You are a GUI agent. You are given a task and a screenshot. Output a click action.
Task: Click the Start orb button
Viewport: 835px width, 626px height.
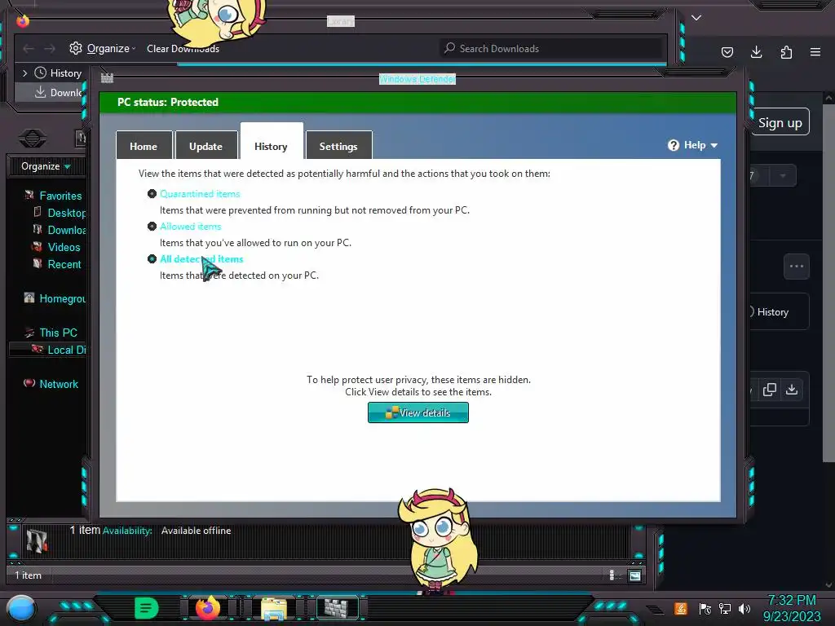point(21,608)
